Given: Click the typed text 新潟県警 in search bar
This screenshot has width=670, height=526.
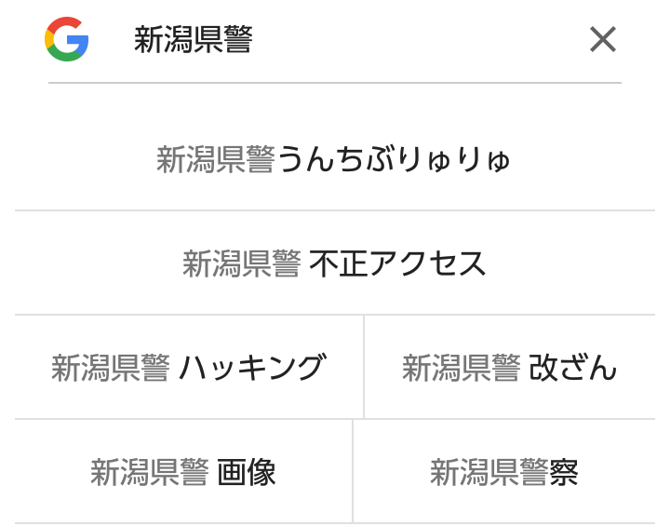Looking at the screenshot, I should pyautogui.click(x=194, y=39).
